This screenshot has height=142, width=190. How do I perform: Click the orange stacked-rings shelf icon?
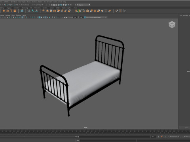coord(47,11)
